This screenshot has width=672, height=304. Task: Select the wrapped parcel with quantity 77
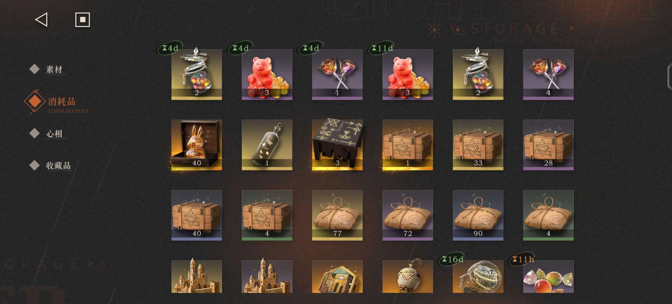pyautogui.click(x=337, y=215)
